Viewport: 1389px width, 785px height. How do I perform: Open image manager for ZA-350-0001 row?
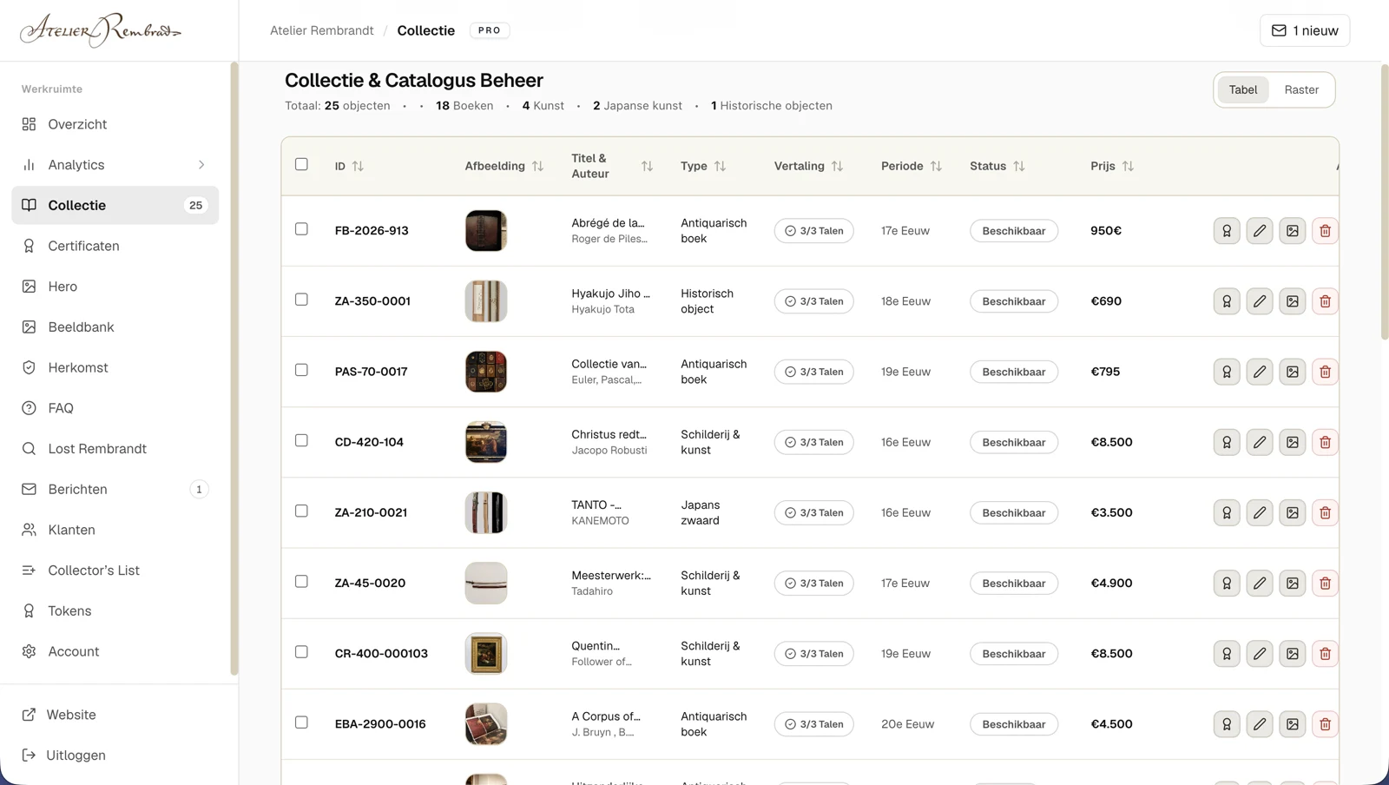[1293, 301]
